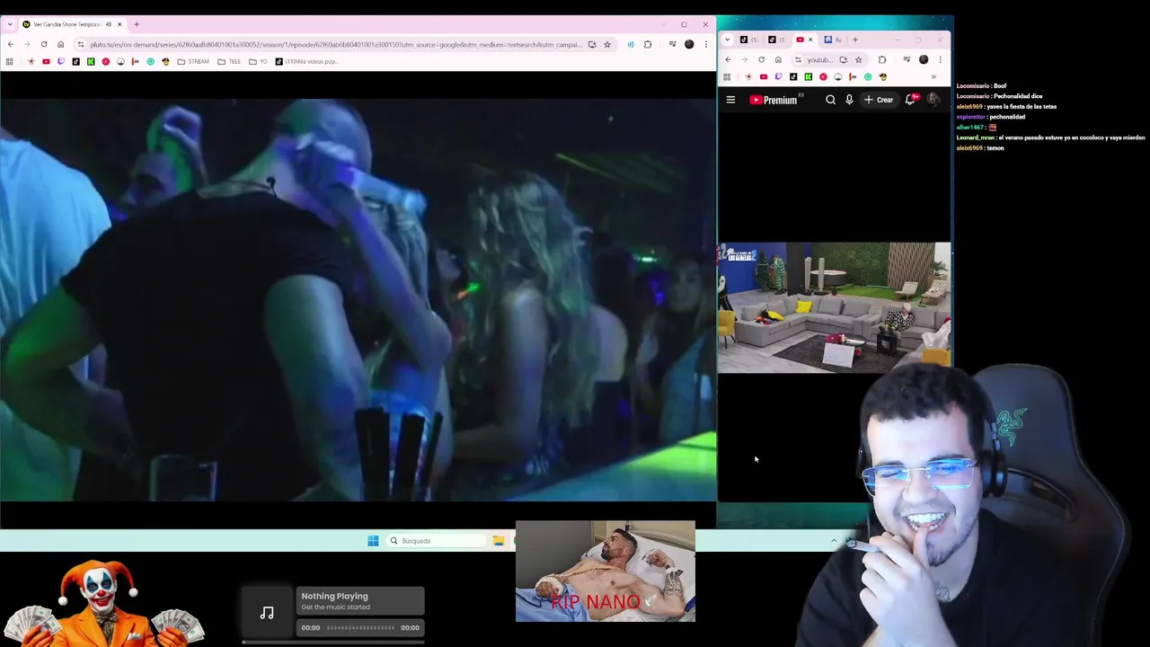Click the Gandia Shore video player
Viewport: 1150px width, 647px height.
pos(358,299)
